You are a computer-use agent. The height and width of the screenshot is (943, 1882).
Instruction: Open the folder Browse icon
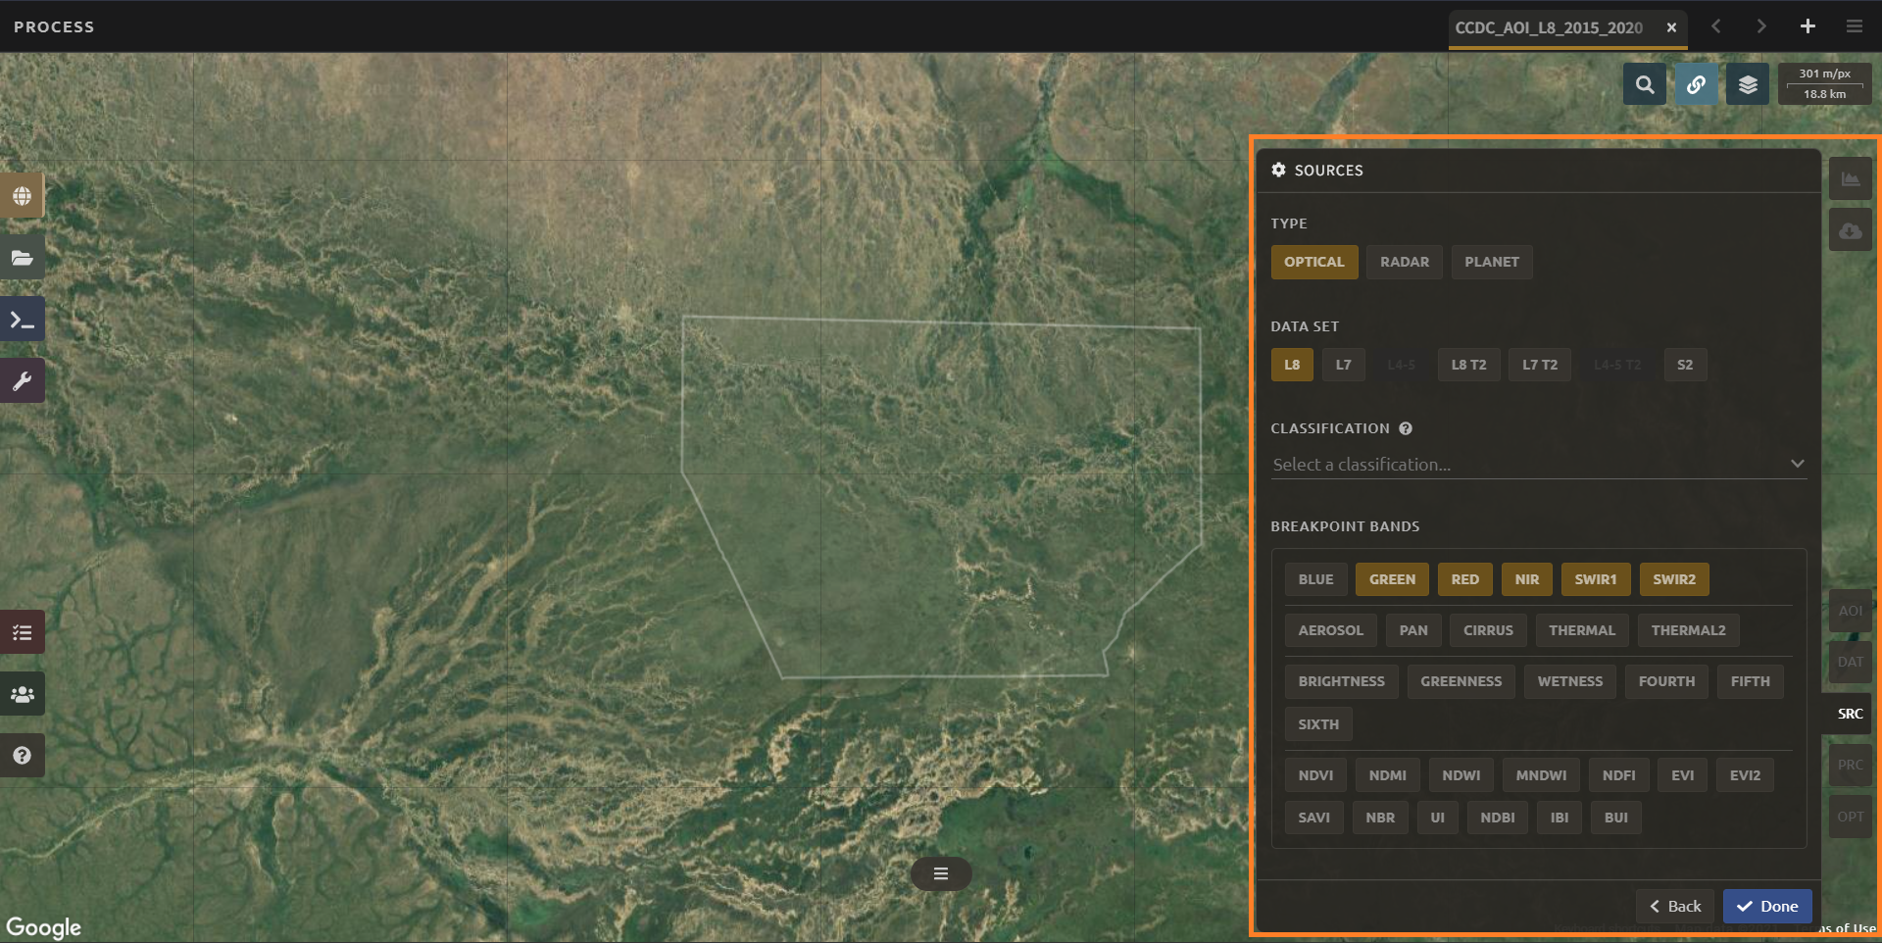22,258
